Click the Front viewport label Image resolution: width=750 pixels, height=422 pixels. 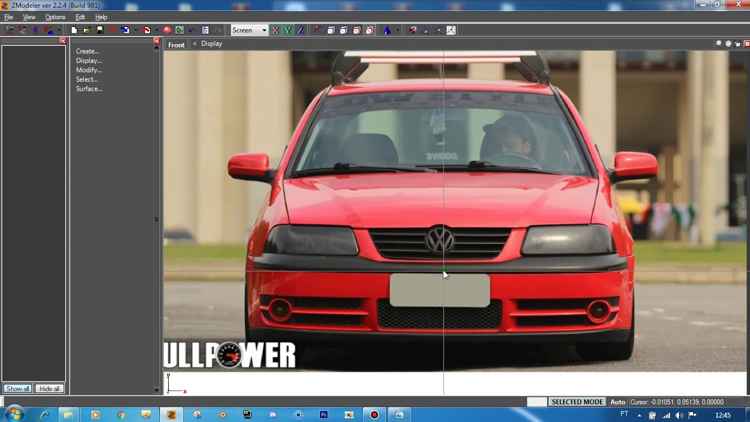click(x=176, y=45)
